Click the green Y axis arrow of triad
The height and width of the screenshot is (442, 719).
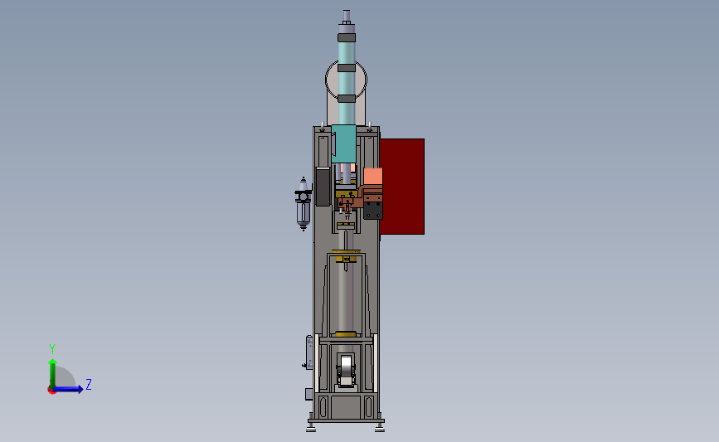(x=53, y=372)
